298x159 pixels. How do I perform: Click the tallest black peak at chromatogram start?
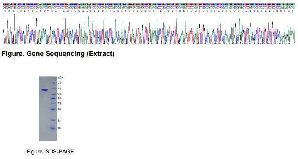(14, 28)
